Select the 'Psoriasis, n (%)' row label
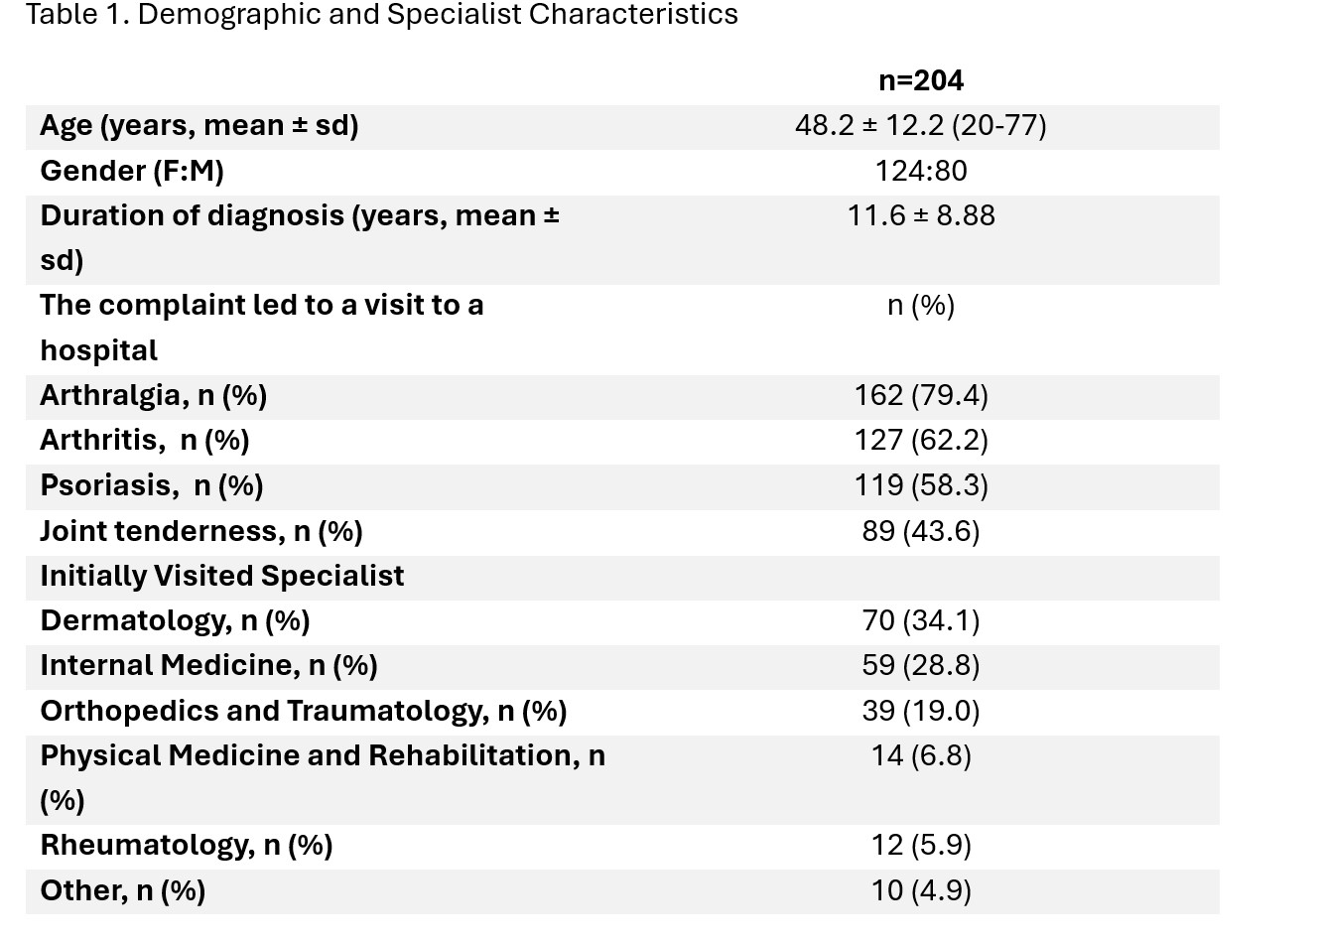This screenshot has width=1320, height=945. point(151,485)
